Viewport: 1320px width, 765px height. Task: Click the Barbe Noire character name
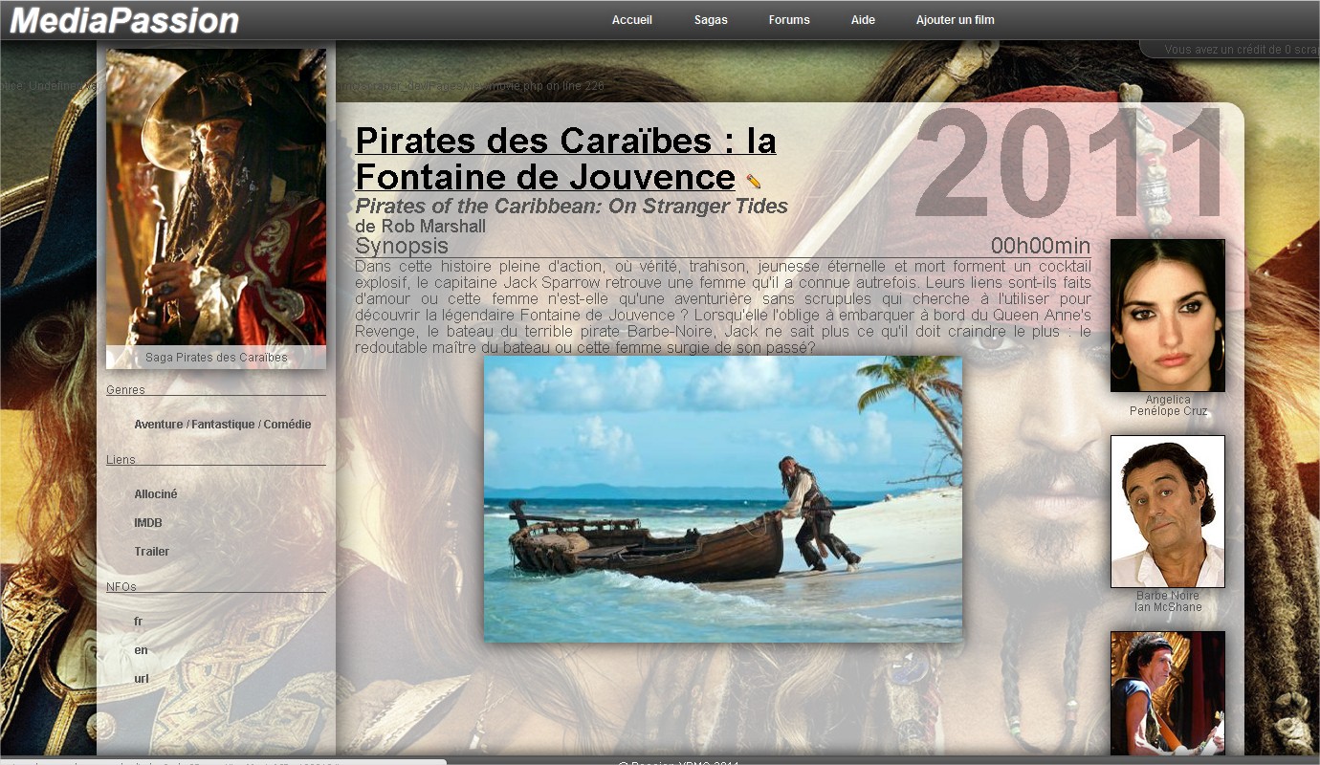[1168, 596]
